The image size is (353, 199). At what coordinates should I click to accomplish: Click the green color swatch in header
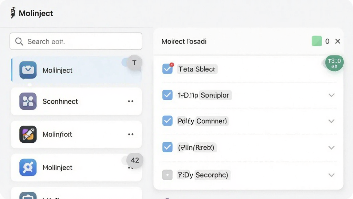click(317, 41)
